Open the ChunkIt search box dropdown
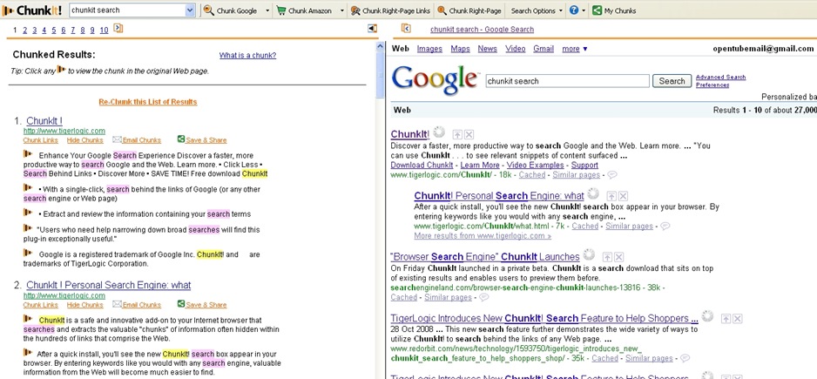This screenshot has width=817, height=379. (x=191, y=10)
